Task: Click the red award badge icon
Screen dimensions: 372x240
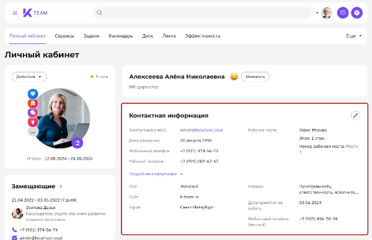Action: 33,103
